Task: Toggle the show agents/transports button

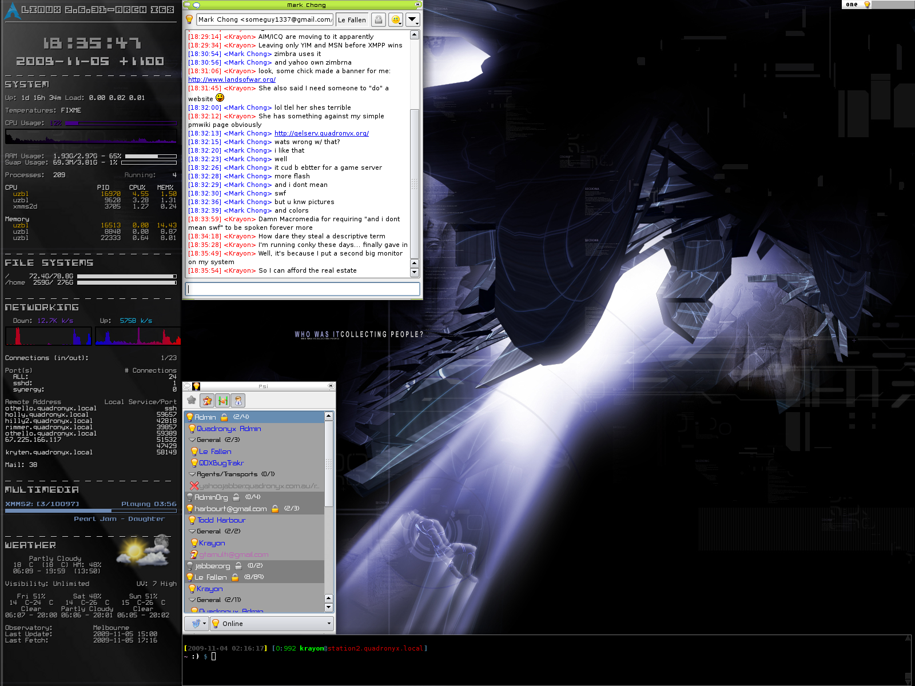Action: 222,401
